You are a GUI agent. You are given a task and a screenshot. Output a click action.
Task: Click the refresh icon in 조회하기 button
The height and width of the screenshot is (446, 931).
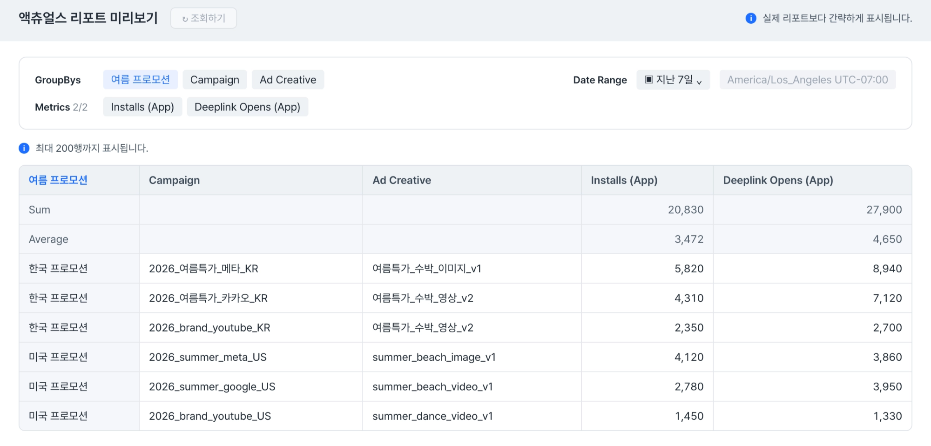click(x=185, y=19)
